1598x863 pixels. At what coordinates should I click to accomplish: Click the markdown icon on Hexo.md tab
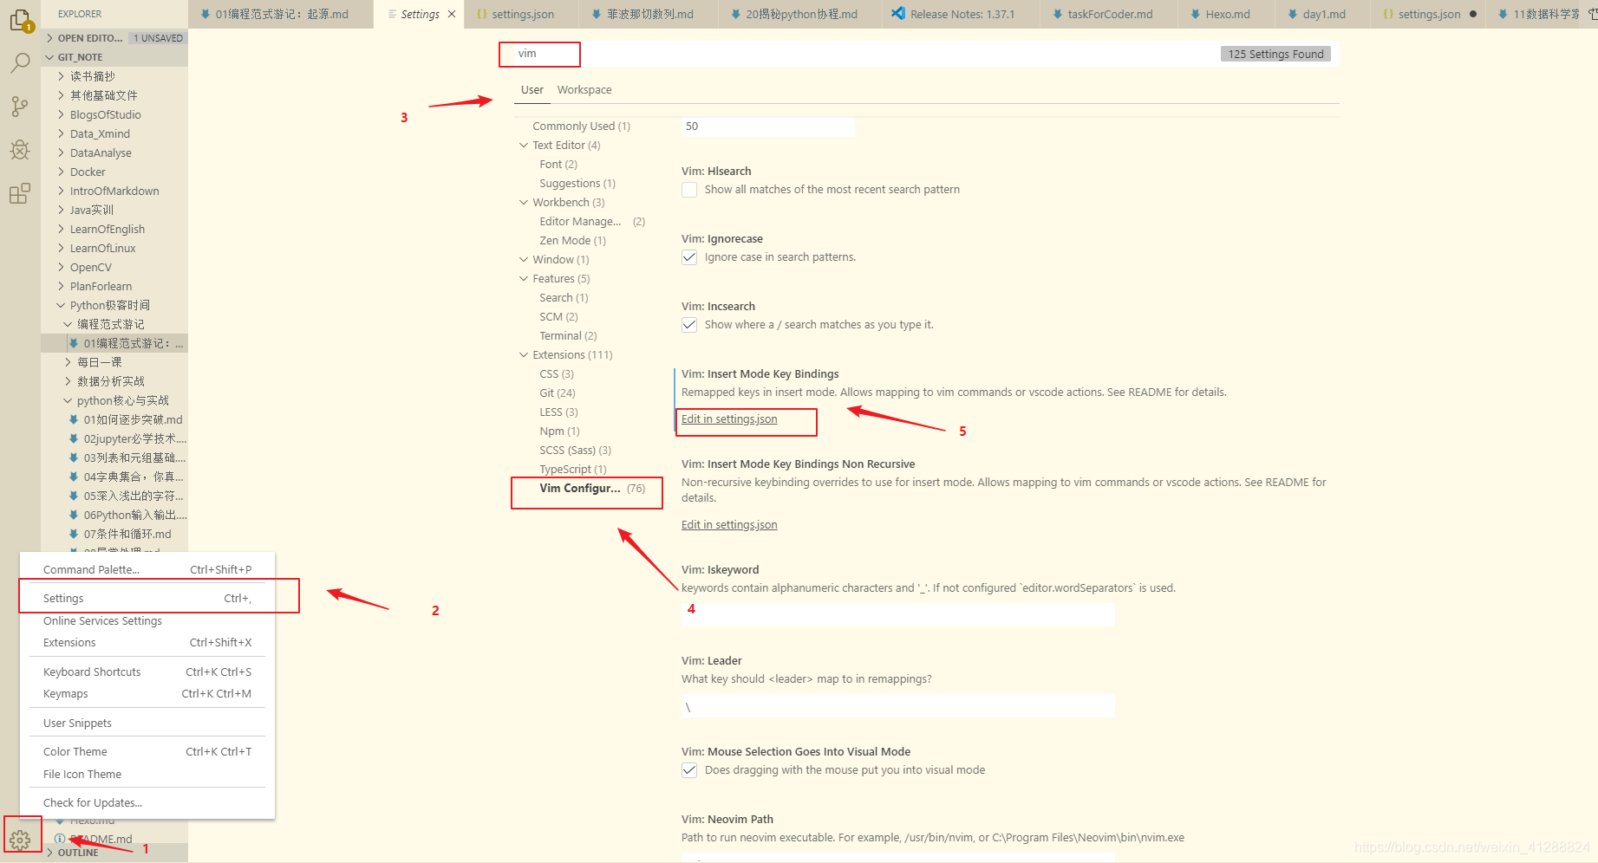[1196, 14]
